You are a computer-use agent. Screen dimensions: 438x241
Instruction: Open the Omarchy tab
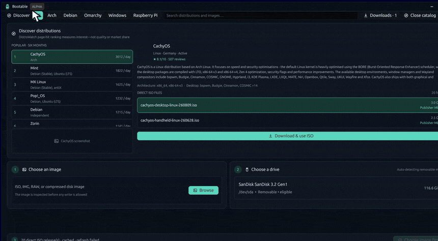[x=93, y=15]
